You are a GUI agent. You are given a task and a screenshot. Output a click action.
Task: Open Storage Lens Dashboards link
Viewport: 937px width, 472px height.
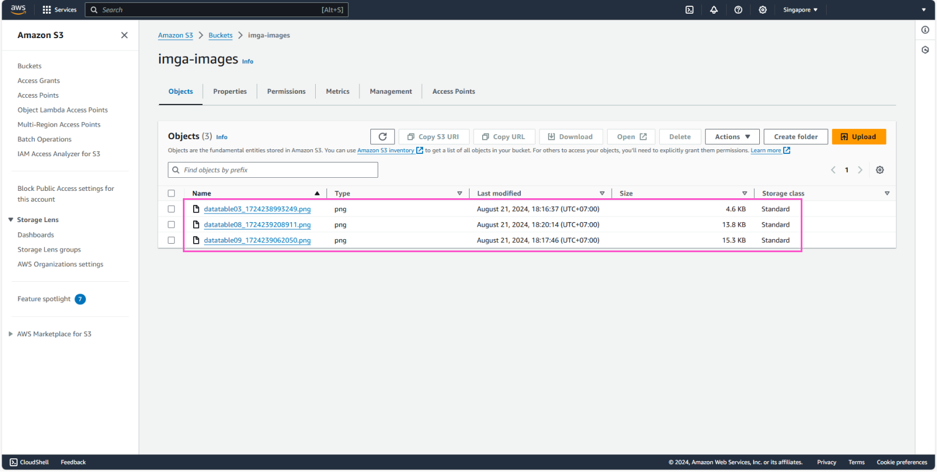pyautogui.click(x=36, y=235)
